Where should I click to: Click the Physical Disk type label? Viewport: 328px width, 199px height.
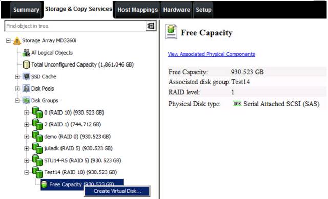point(195,104)
